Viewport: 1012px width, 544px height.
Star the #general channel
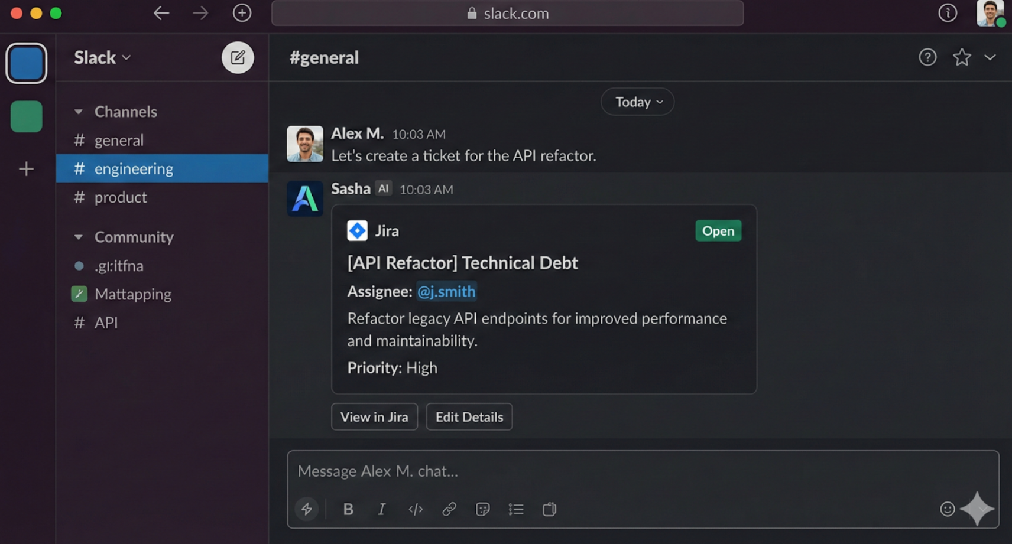click(962, 57)
